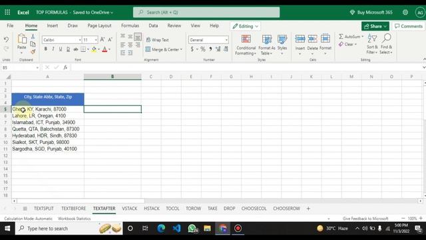The height and width of the screenshot is (240, 426).
Task: Open the settings gear icon
Action: tap(405, 12)
